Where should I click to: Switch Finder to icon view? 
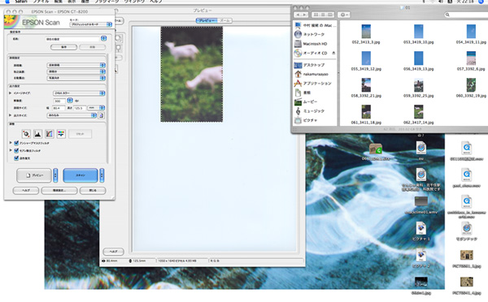tap(316, 15)
